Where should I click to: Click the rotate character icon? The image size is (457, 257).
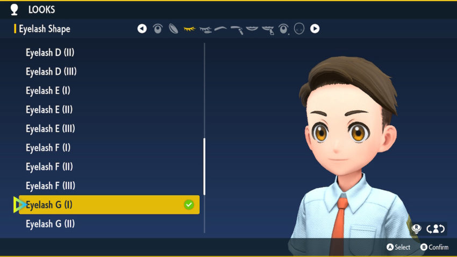tap(435, 229)
